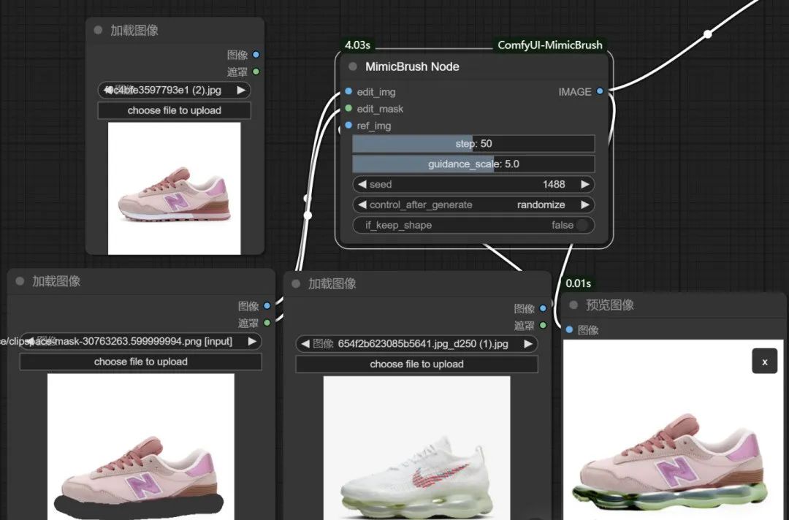Click choose file to upload under 654f2b file
The height and width of the screenshot is (520, 789).
[x=416, y=364]
